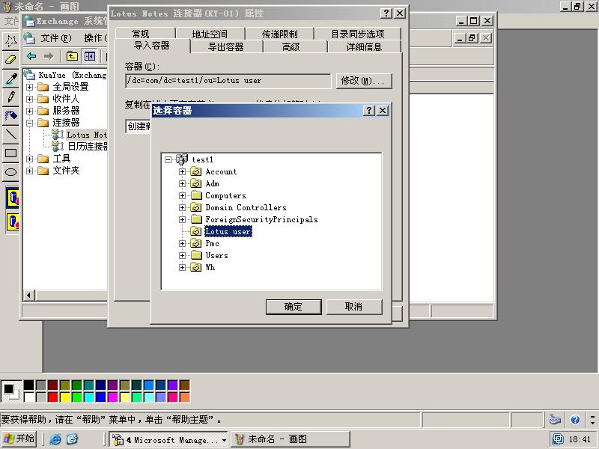Open the 目录同步选项 tab
The width and height of the screenshot is (599, 449).
click(x=358, y=34)
